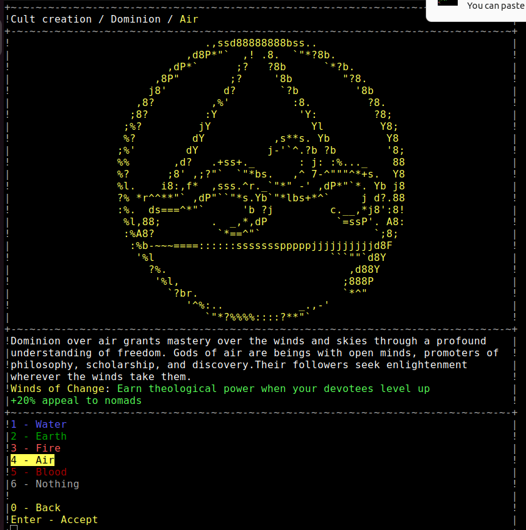
Task: Click the '0 - Back' option
Action: (36, 507)
